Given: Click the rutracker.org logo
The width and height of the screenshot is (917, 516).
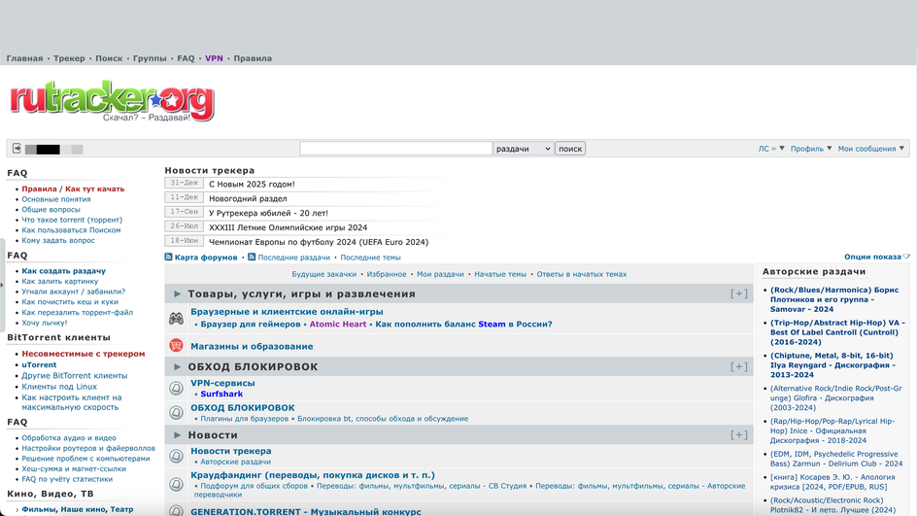Looking at the screenshot, I should point(113,101).
